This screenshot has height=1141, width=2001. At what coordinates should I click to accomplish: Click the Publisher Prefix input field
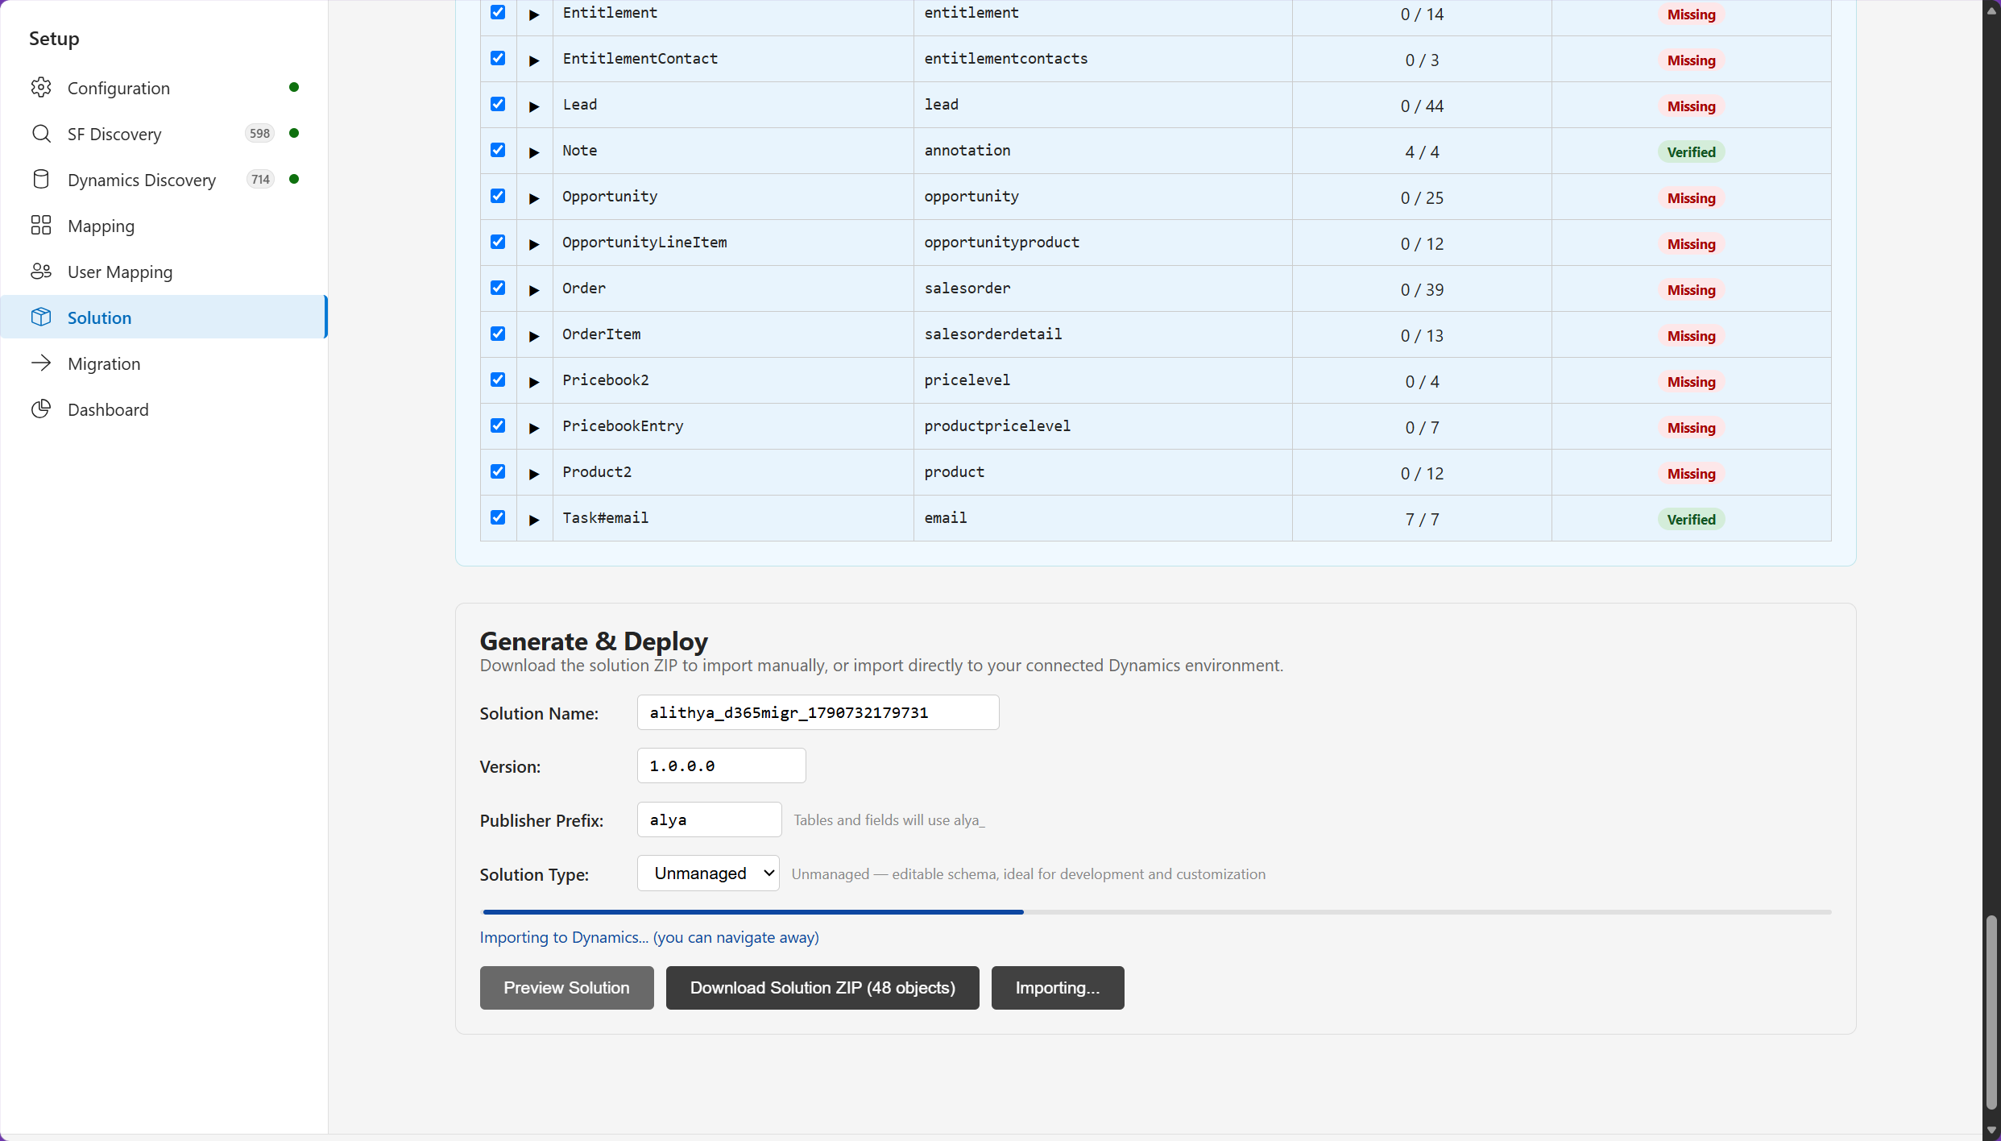pos(709,819)
